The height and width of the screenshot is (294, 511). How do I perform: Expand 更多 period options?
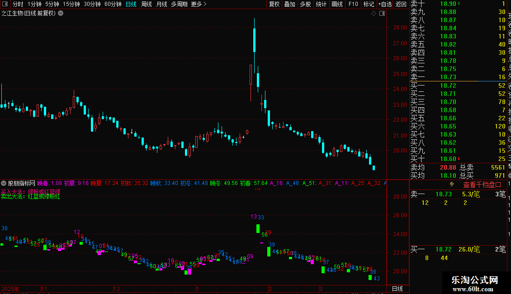pyautogui.click(x=199, y=4)
